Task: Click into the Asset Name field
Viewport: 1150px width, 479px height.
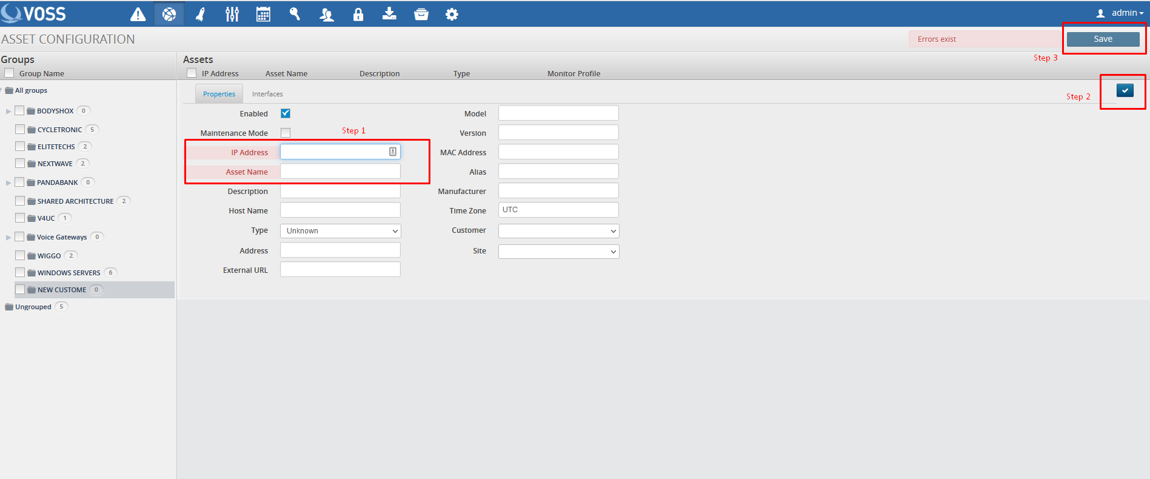Action: pyautogui.click(x=340, y=172)
